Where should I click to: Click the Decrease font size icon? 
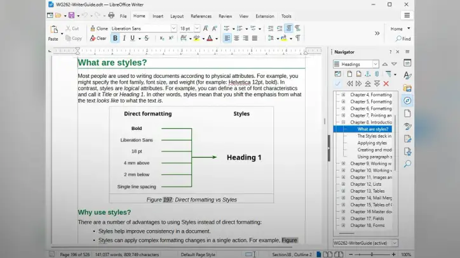click(x=215, y=29)
